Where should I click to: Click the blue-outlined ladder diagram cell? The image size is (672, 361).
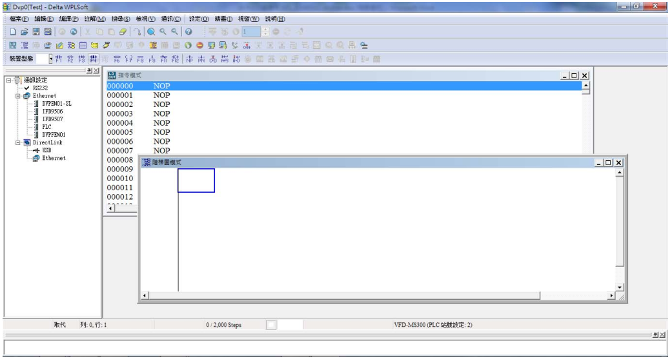(x=196, y=180)
